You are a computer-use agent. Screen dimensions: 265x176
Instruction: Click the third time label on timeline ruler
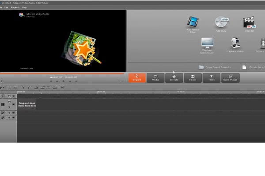181,92
